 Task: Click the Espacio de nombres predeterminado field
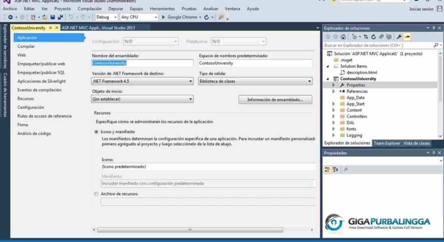[x=255, y=63]
